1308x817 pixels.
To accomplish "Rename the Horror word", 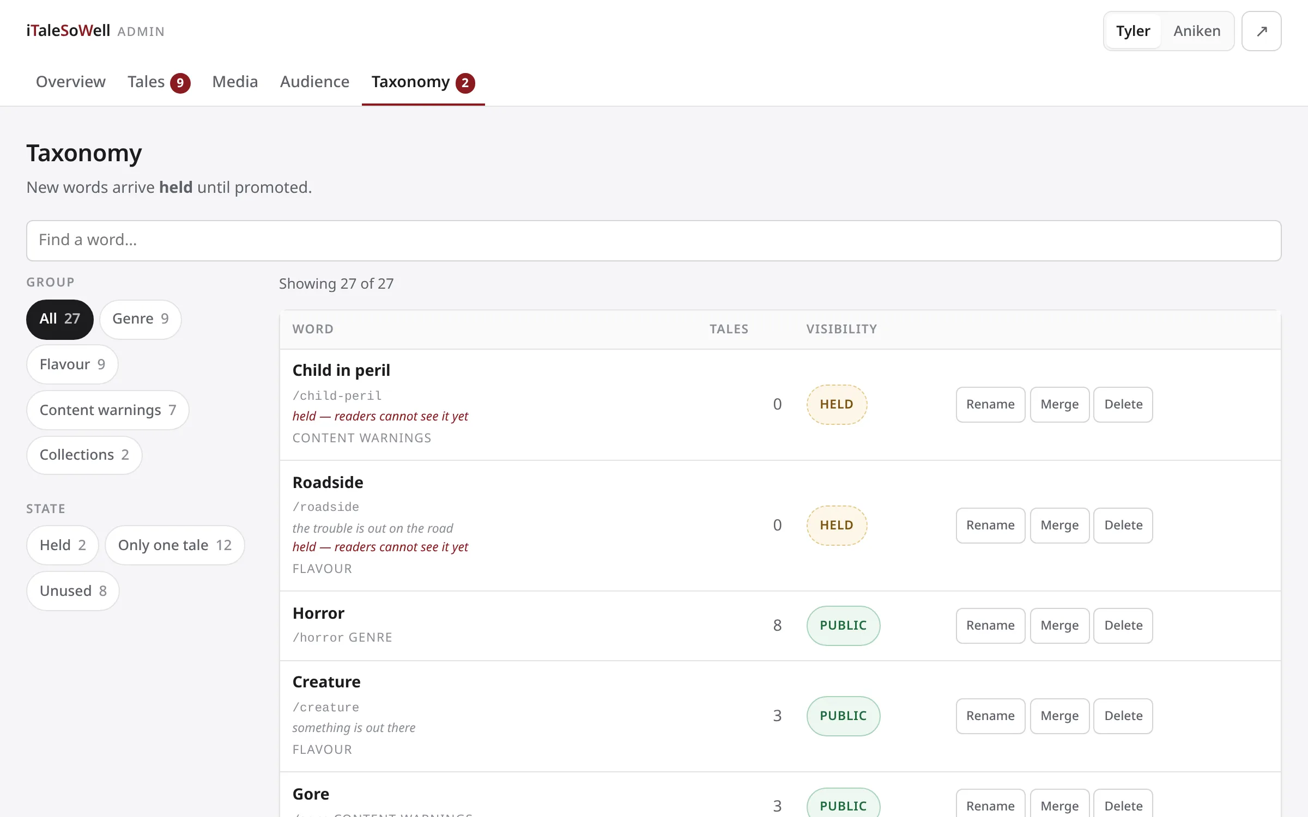I will pyautogui.click(x=990, y=626).
